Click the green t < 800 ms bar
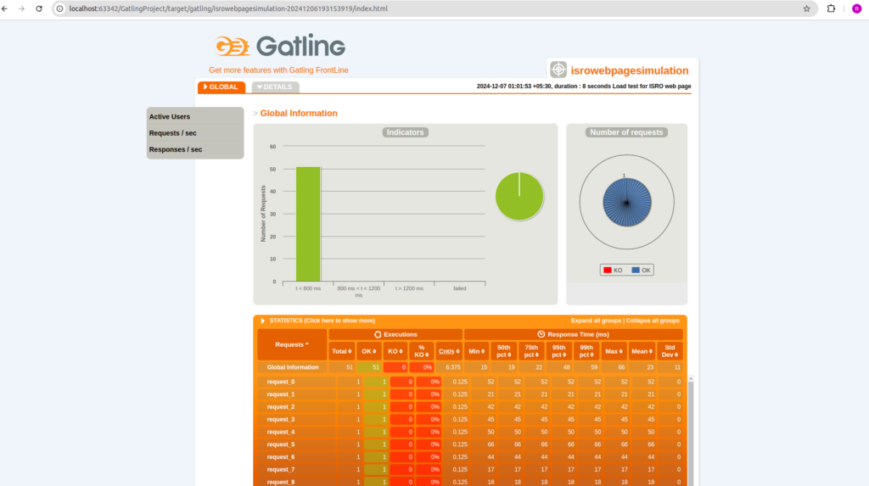The height and width of the screenshot is (486, 869). pos(308,225)
